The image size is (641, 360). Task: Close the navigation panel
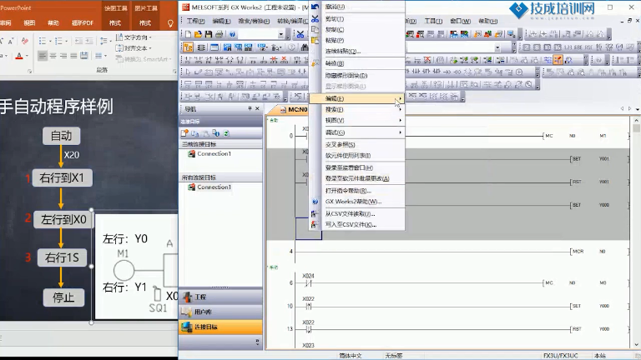257,108
